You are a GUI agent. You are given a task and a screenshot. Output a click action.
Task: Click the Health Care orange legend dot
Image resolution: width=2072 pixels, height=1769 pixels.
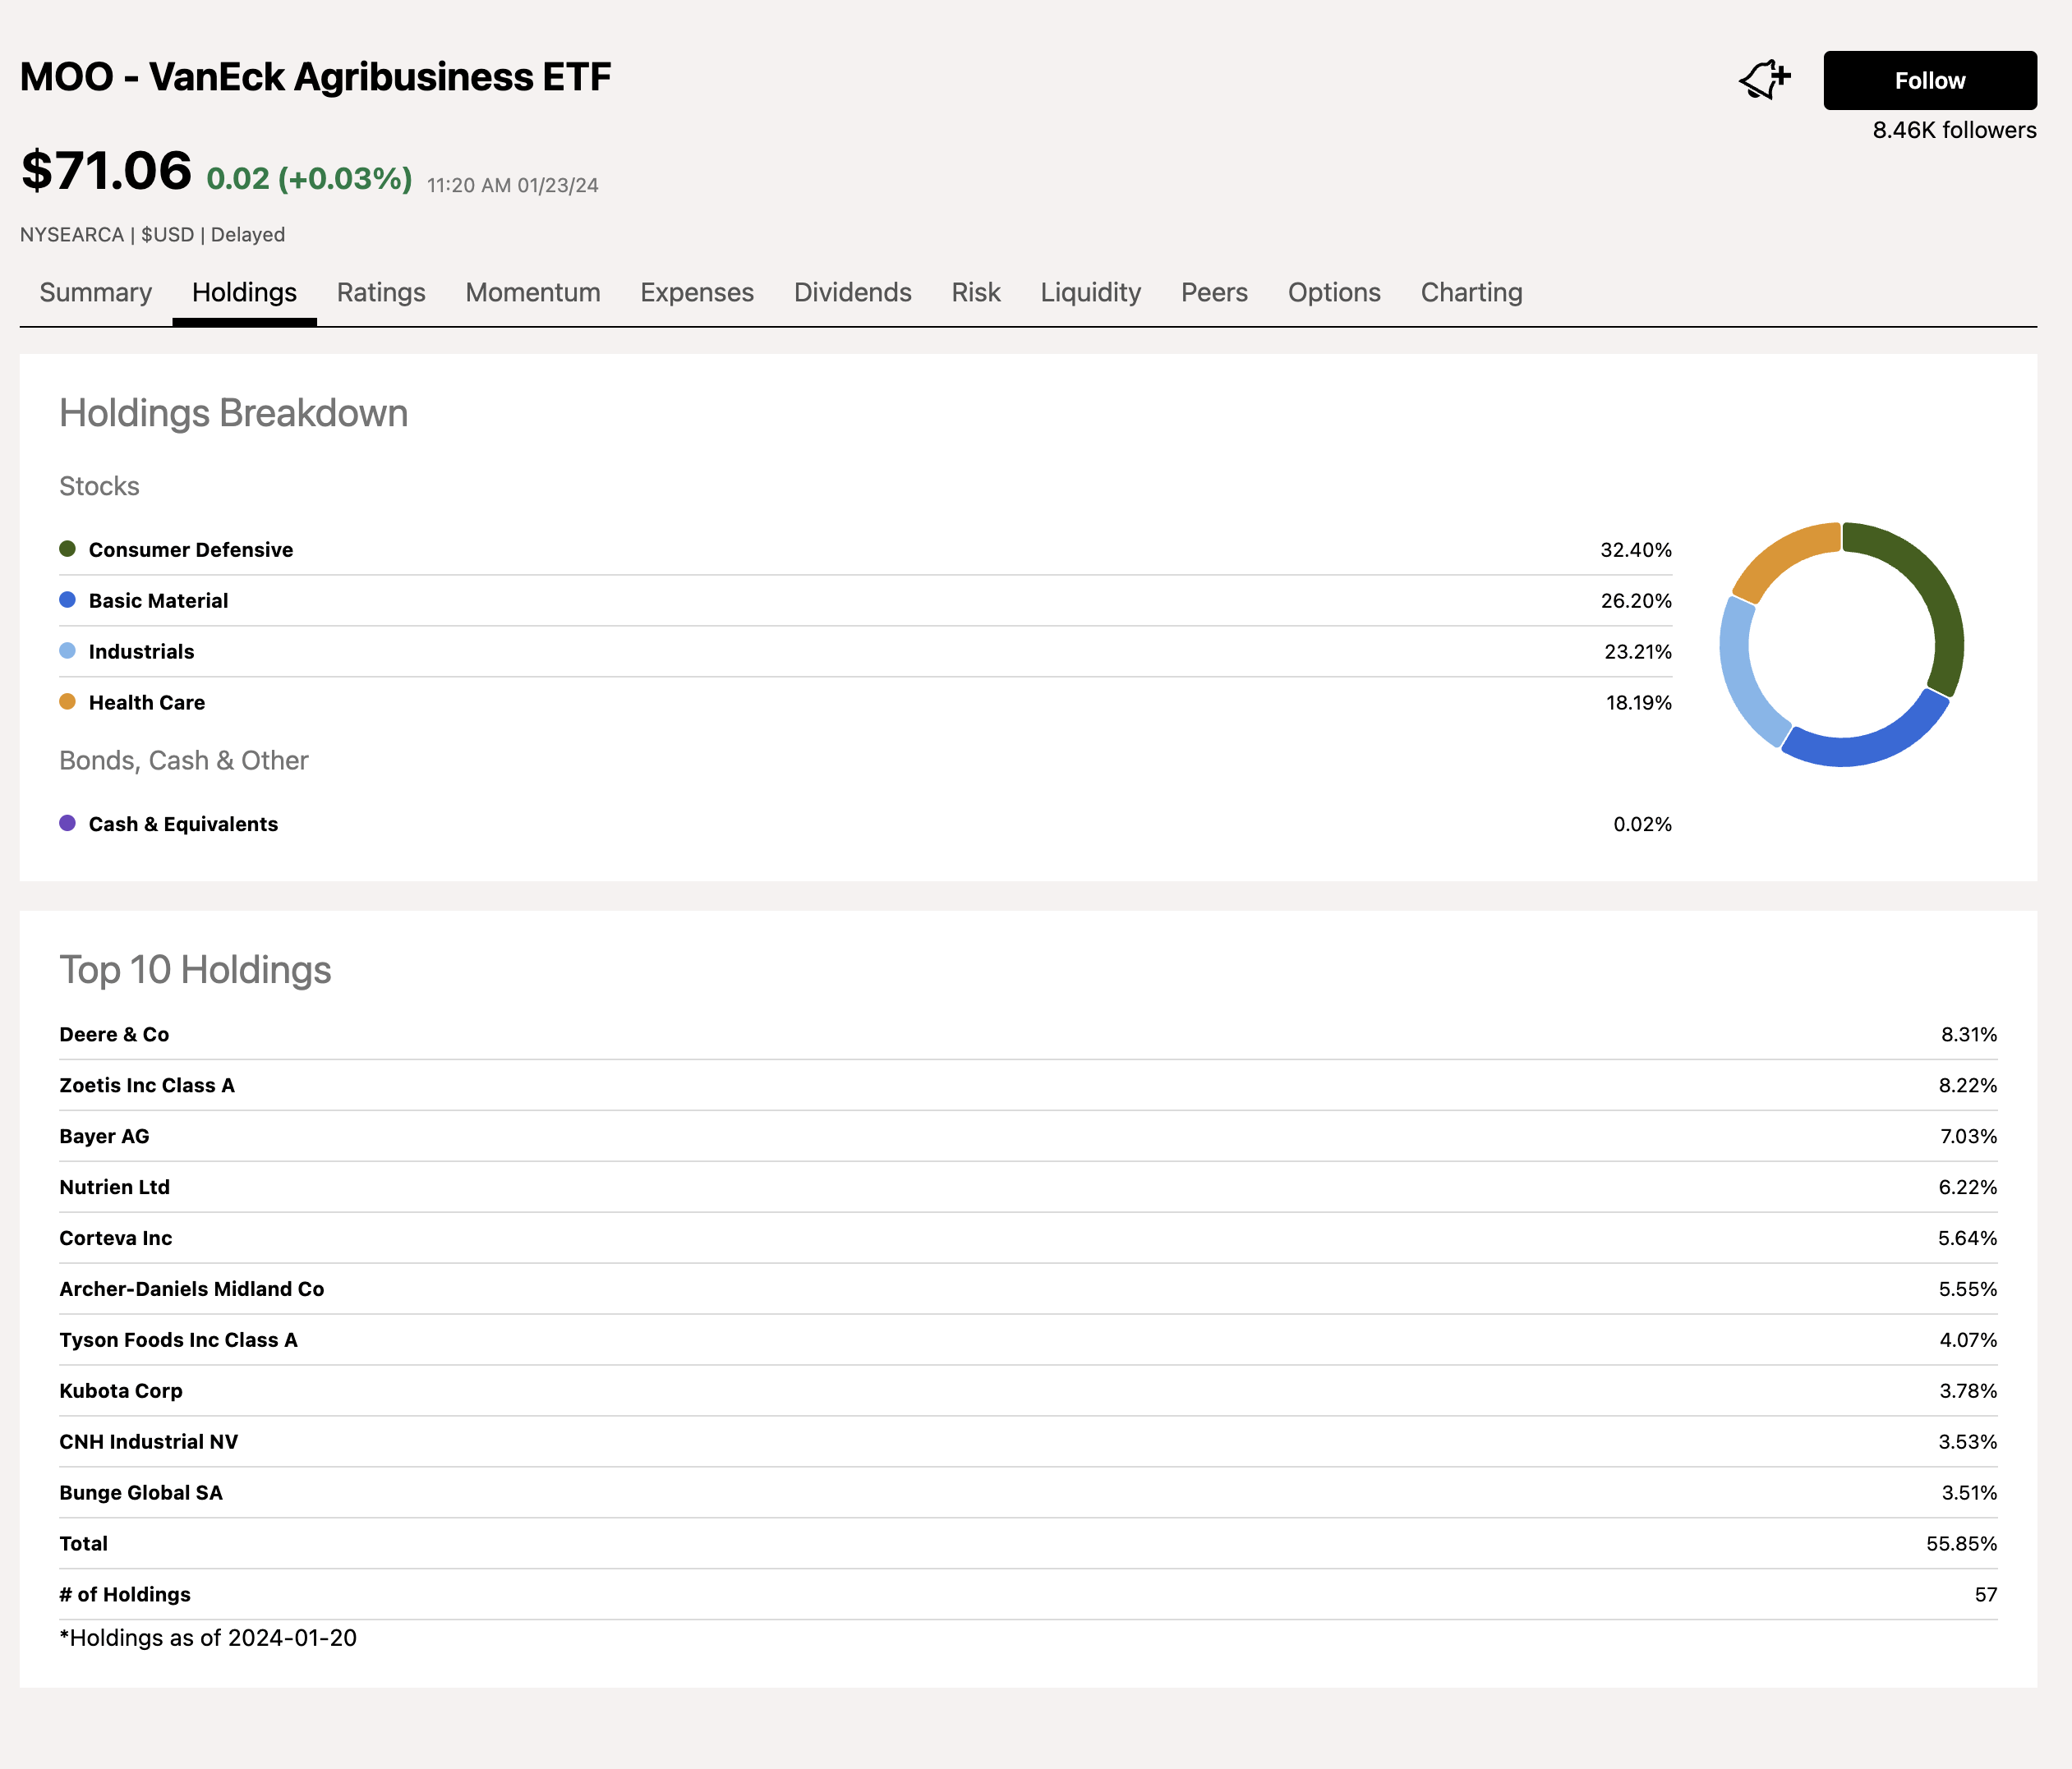tap(67, 701)
